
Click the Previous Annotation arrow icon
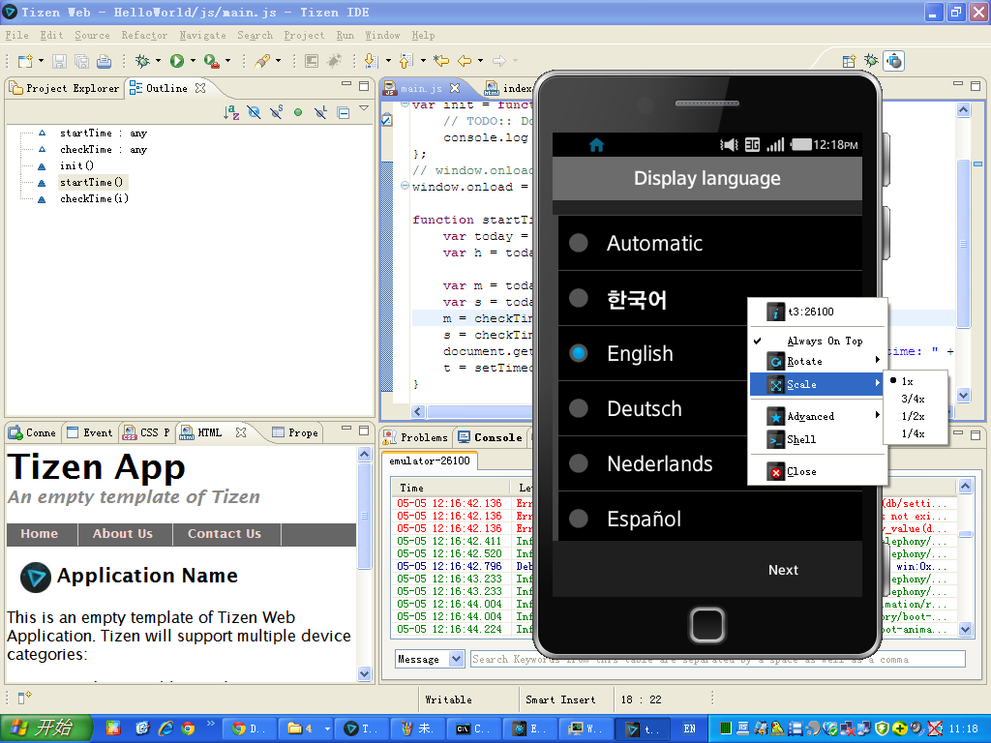(406, 61)
